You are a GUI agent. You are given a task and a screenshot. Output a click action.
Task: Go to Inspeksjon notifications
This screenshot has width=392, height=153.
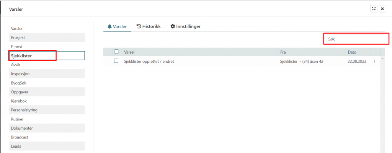[x=20, y=74]
